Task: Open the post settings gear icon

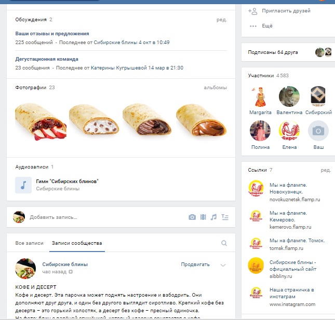Action: point(71,272)
